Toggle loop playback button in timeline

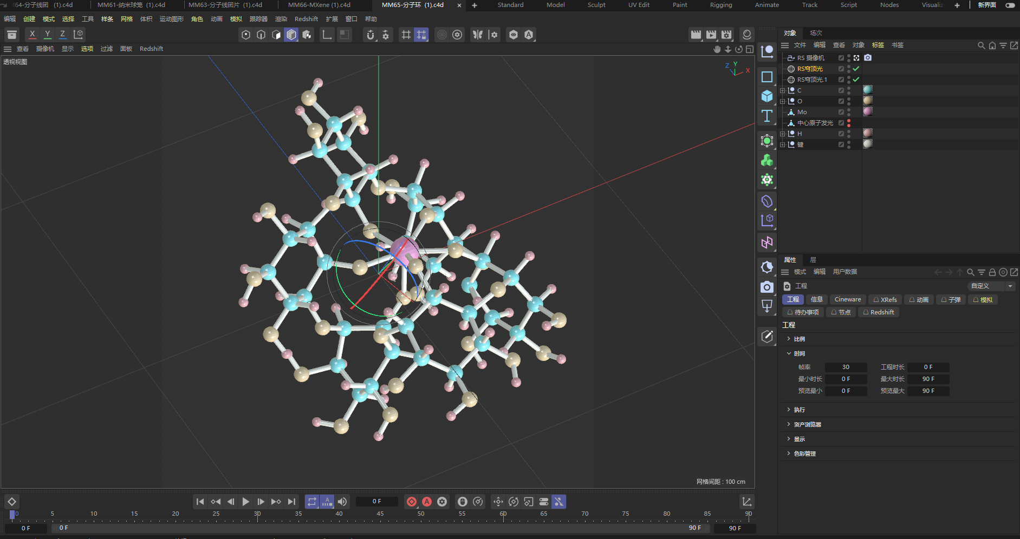click(312, 502)
